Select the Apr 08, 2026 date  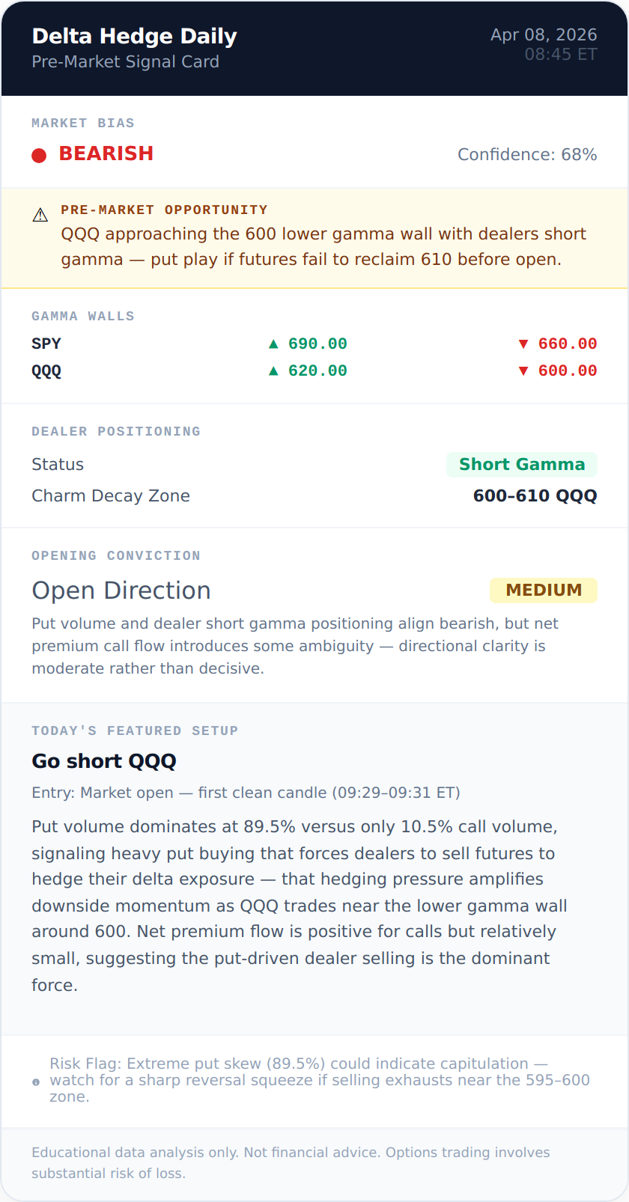544,35
